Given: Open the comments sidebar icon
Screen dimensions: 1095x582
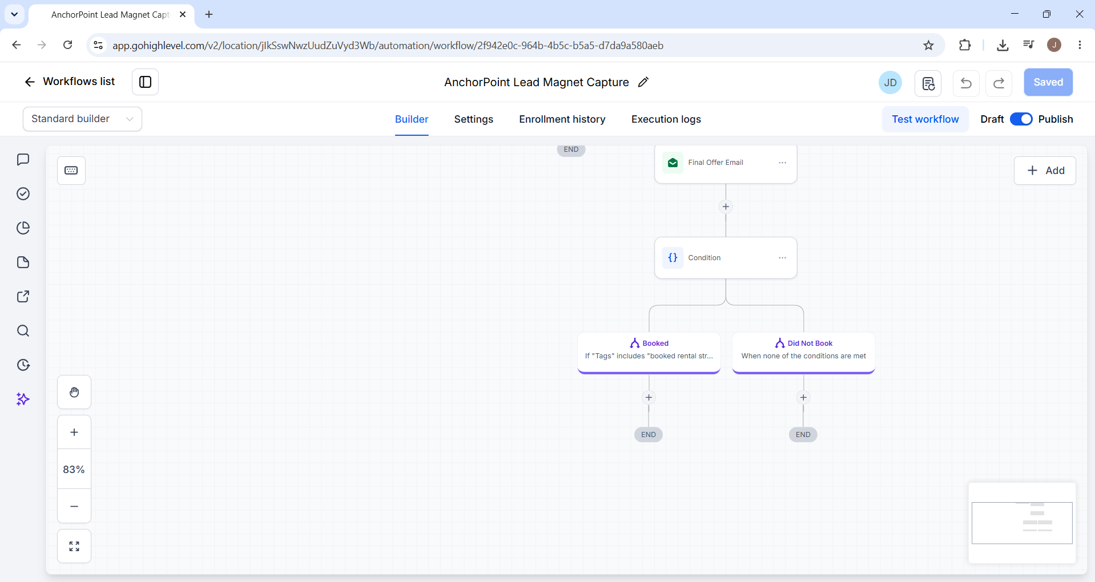Looking at the screenshot, I should coord(23,159).
